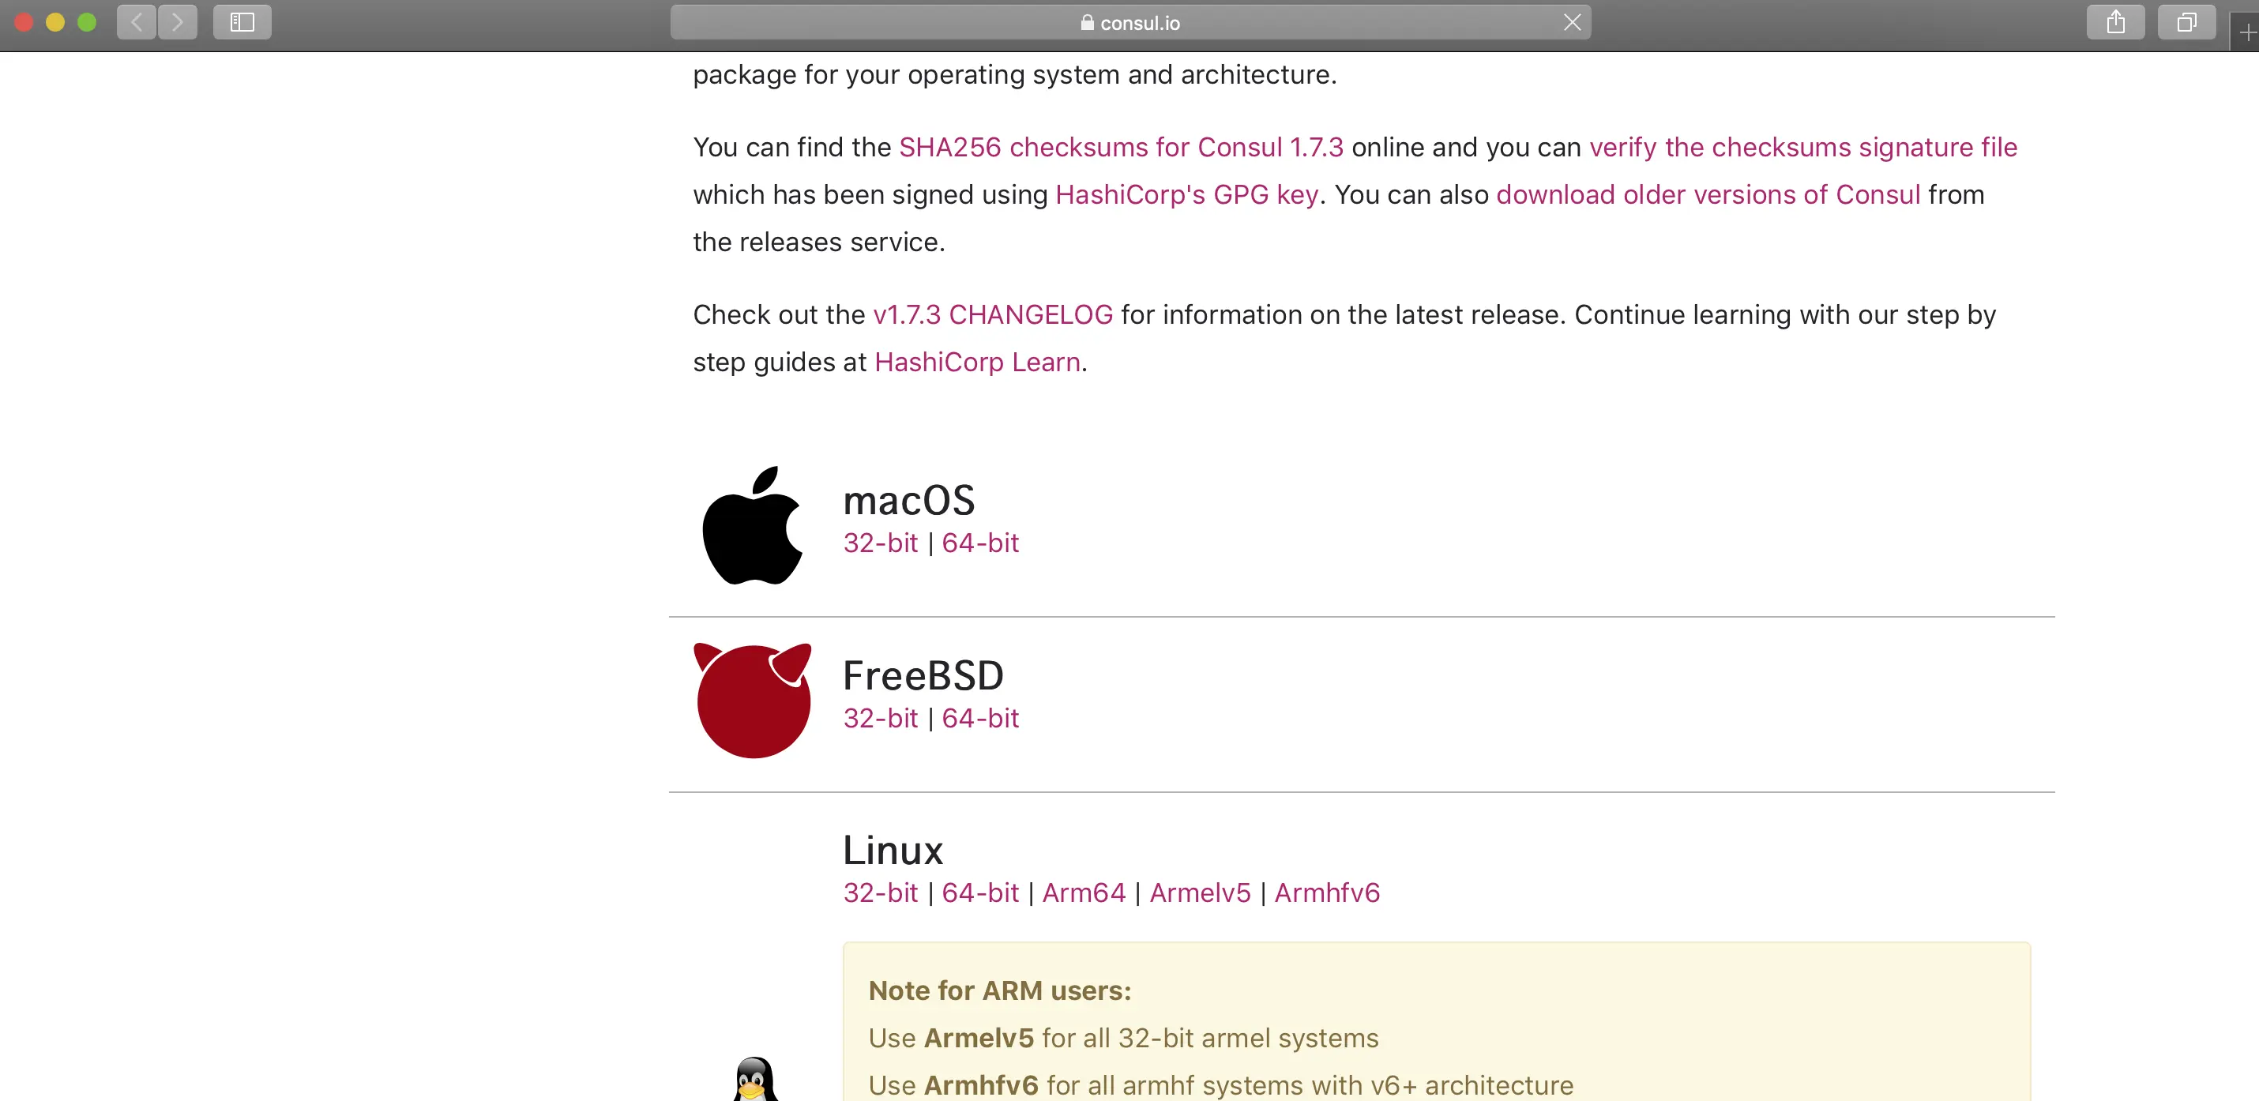
Task: Download FreeBSD 32-bit package
Action: 880,719
